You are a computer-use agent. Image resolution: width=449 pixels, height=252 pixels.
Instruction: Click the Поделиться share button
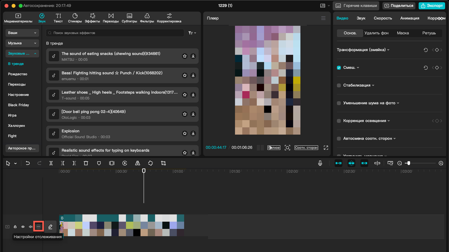pyautogui.click(x=399, y=6)
